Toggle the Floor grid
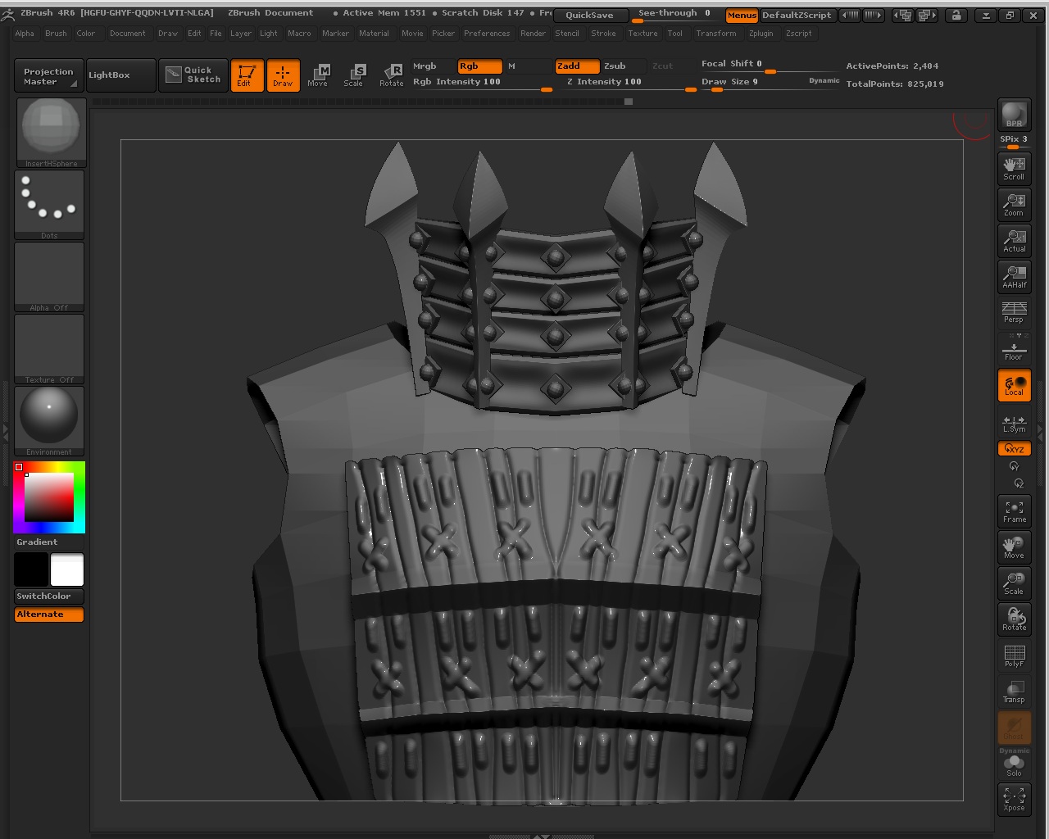The height and width of the screenshot is (839, 1049). pos(1014,350)
